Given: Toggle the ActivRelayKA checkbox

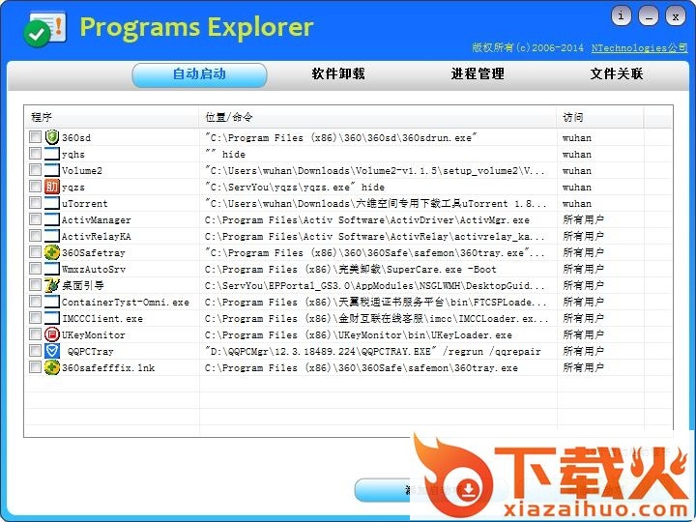Looking at the screenshot, I should [35, 235].
